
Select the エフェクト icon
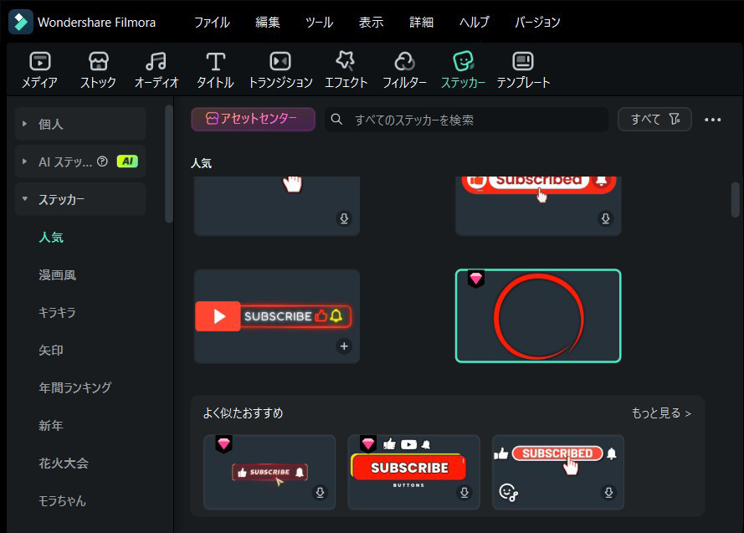(346, 69)
